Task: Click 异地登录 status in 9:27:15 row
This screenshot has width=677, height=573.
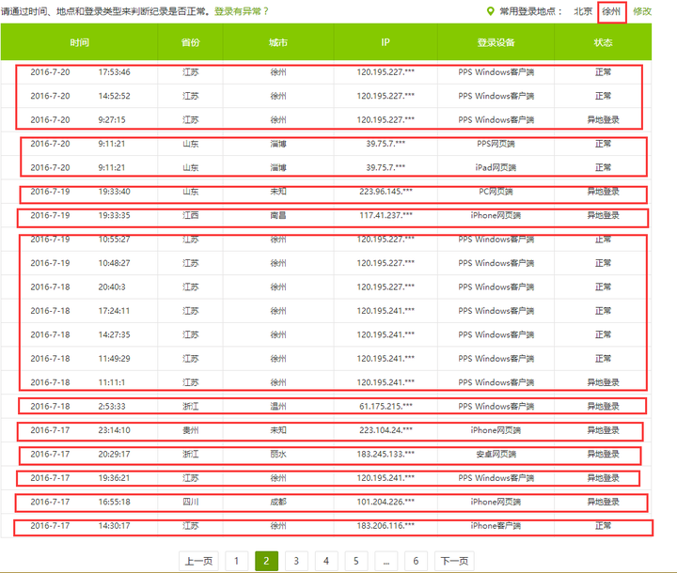Action: pos(603,119)
